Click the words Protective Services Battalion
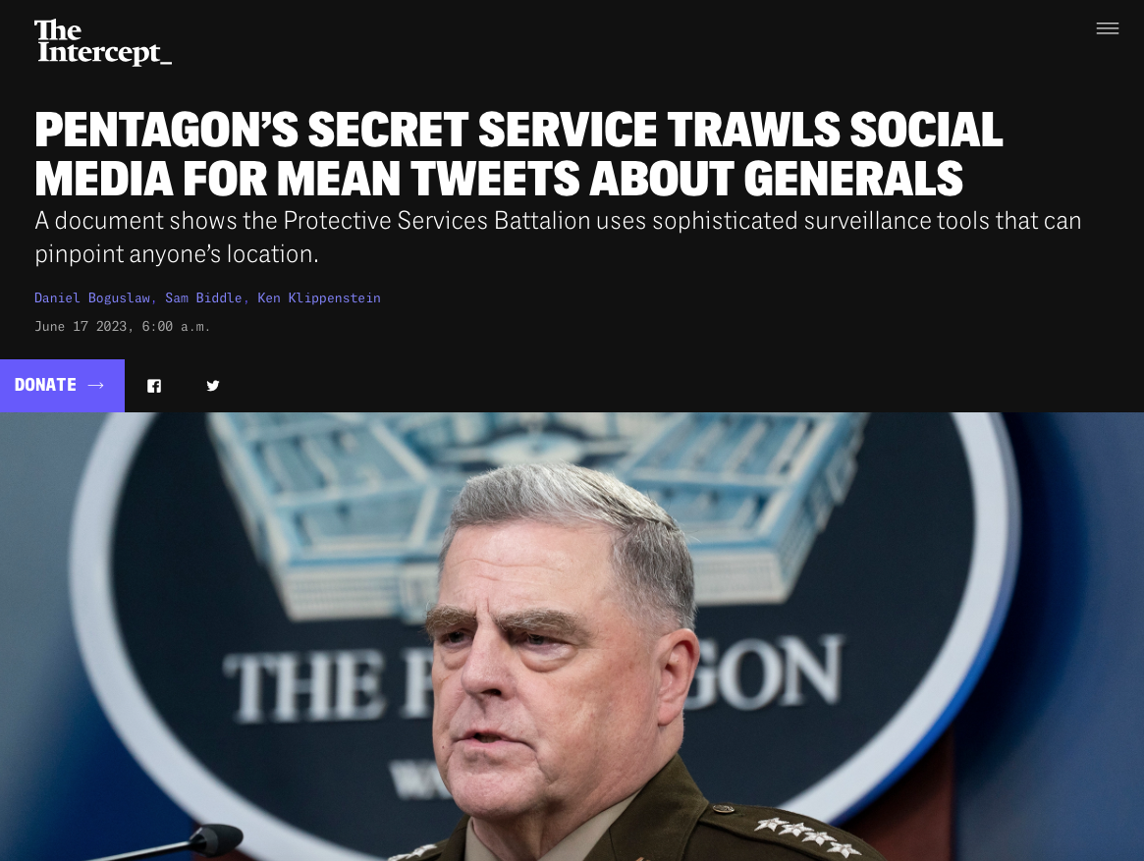The width and height of the screenshot is (1144, 861). [436, 220]
